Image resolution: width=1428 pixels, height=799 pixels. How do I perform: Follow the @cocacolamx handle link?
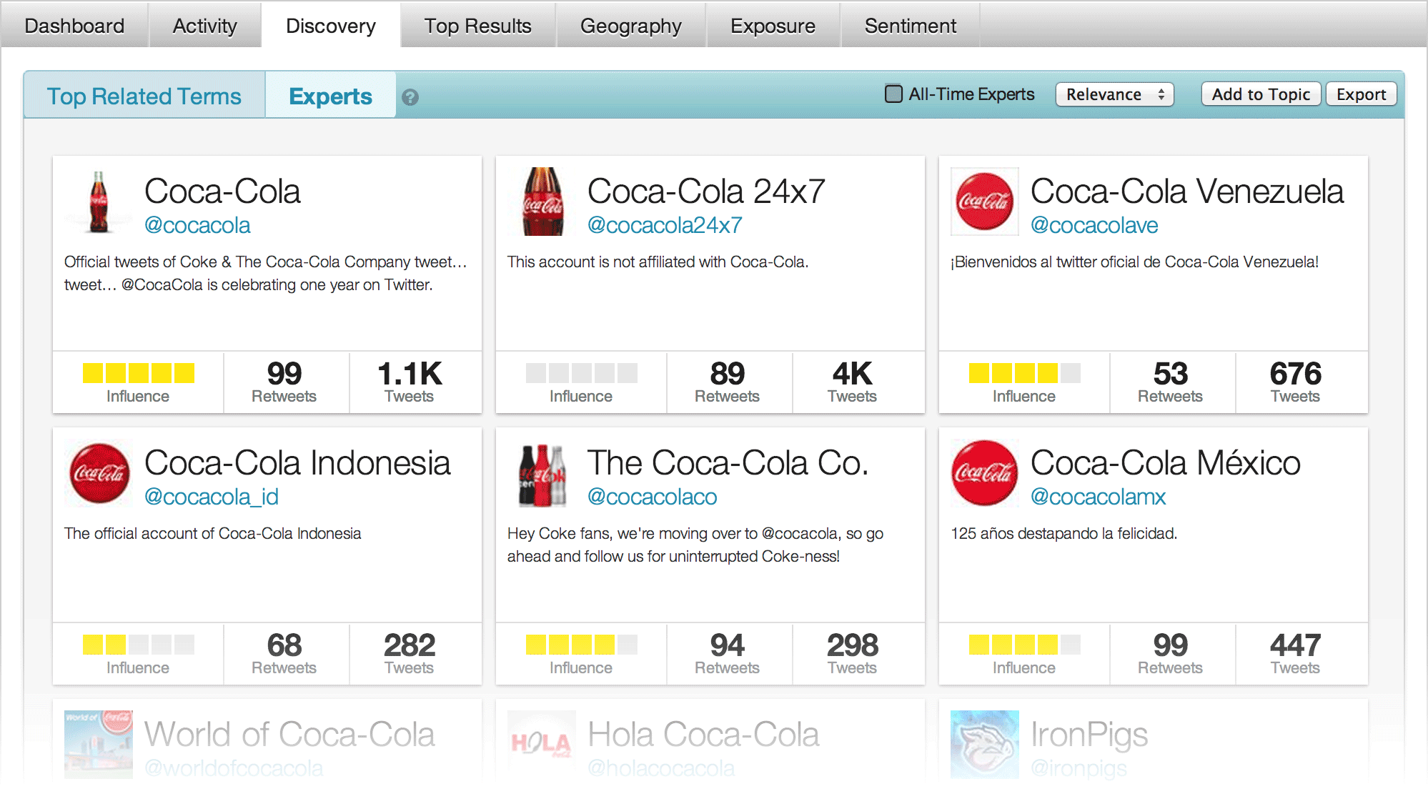point(1098,497)
